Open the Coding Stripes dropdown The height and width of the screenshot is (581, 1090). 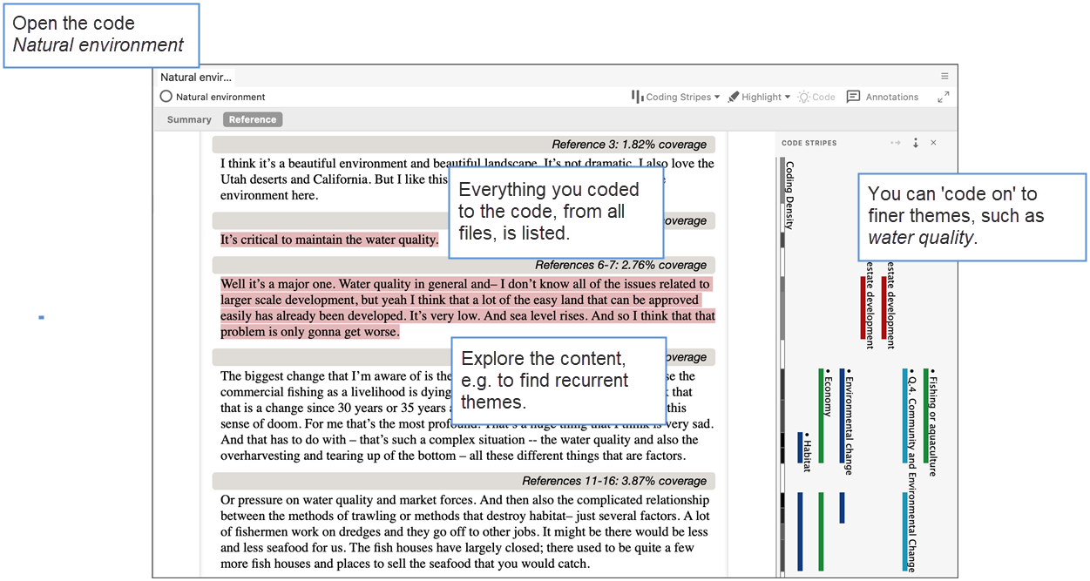pos(716,97)
